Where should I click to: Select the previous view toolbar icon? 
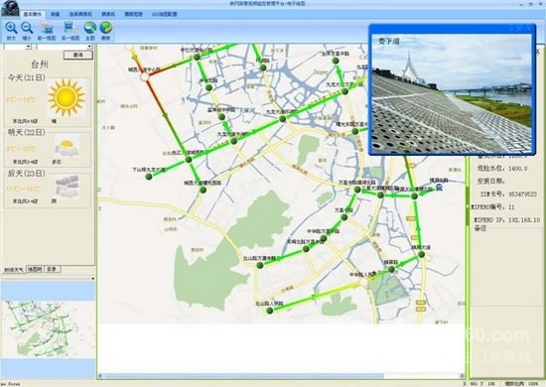47,28
